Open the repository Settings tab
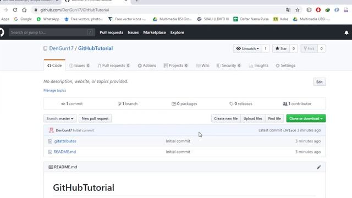The height and width of the screenshot is (198, 352). 285,65
